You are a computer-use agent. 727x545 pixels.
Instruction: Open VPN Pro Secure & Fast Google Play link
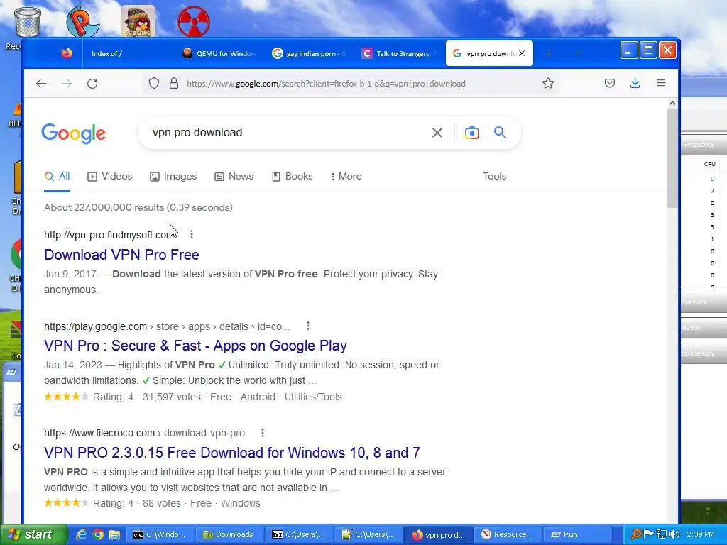(195, 346)
